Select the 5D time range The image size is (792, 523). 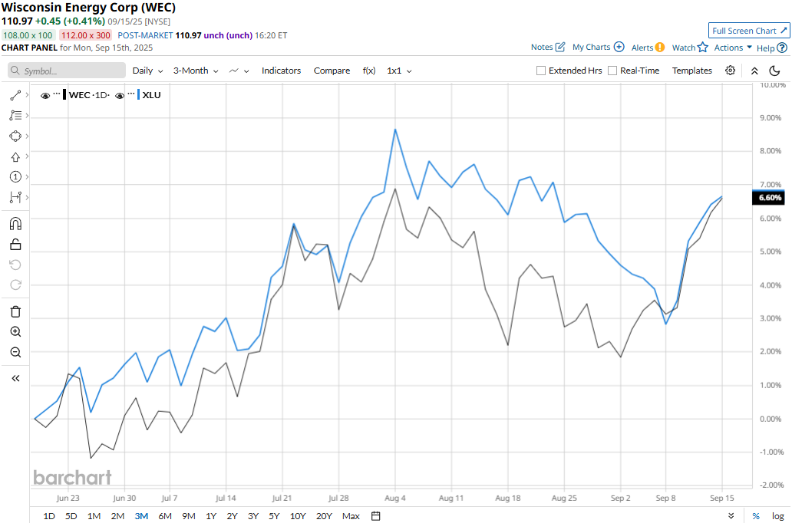[x=71, y=516]
